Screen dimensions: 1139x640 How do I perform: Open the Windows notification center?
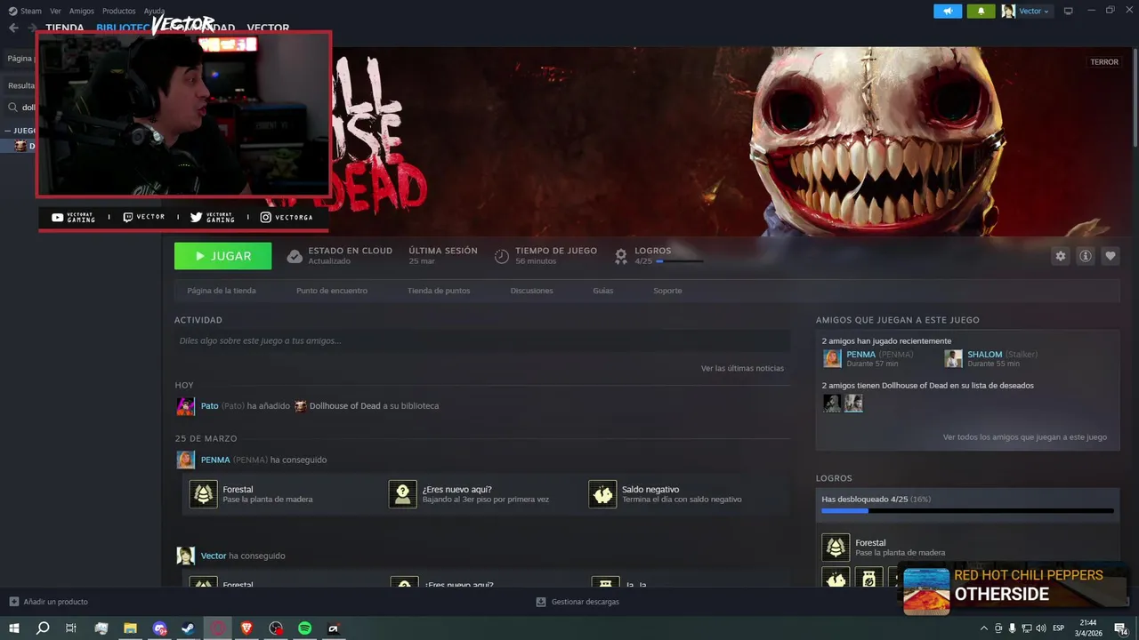(1120, 628)
